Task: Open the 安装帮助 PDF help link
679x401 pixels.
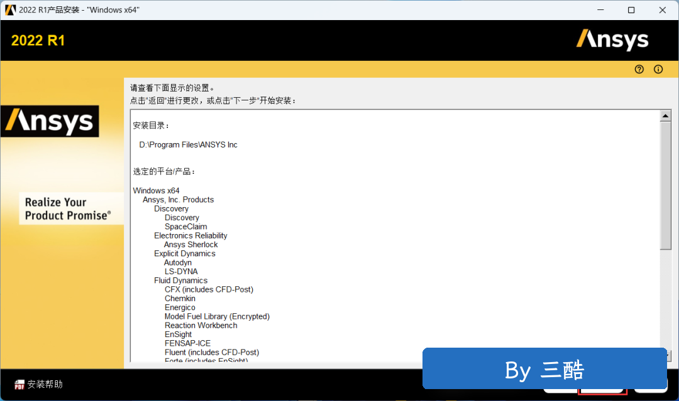Action: point(38,384)
